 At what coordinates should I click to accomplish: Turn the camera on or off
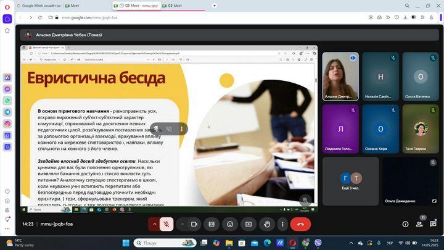point(194,224)
